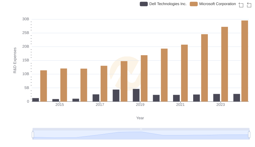Image resolution: width=255 pixels, height=147 pixels.
Task: Click the 2019 x-axis label
Action: (140, 105)
